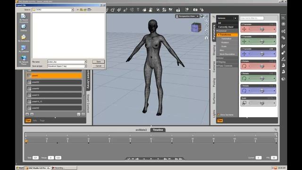Expand the Display property group
Image resolution: width=302 pixels, height=170 pixels.
click(217, 62)
